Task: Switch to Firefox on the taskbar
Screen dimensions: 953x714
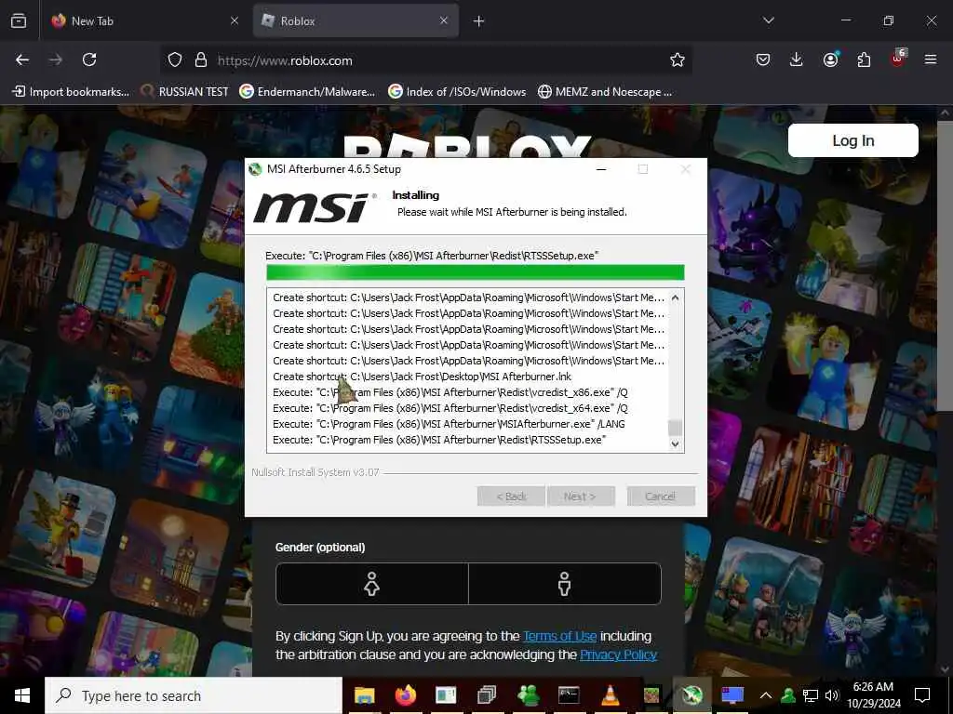Action: coord(405,695)
